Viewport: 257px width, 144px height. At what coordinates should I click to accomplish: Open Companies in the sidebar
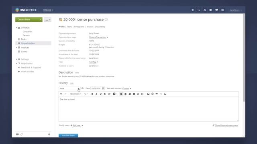click(27, 32)
